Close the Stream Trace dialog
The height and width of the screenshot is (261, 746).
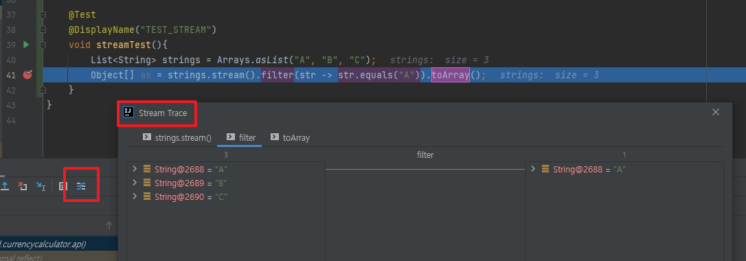716,112
